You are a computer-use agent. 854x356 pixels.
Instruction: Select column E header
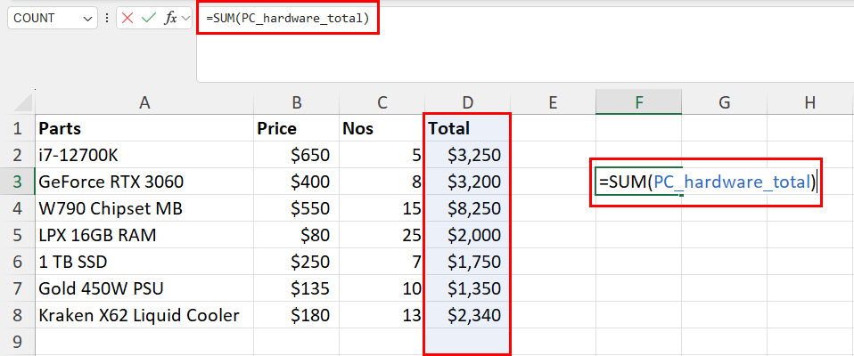553,102
